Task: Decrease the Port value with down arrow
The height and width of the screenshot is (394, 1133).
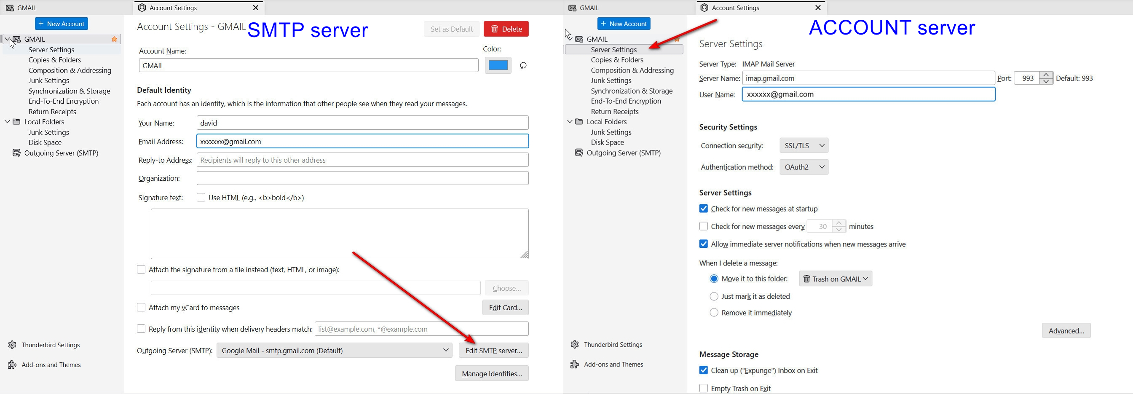Action: pos(1046,81)
